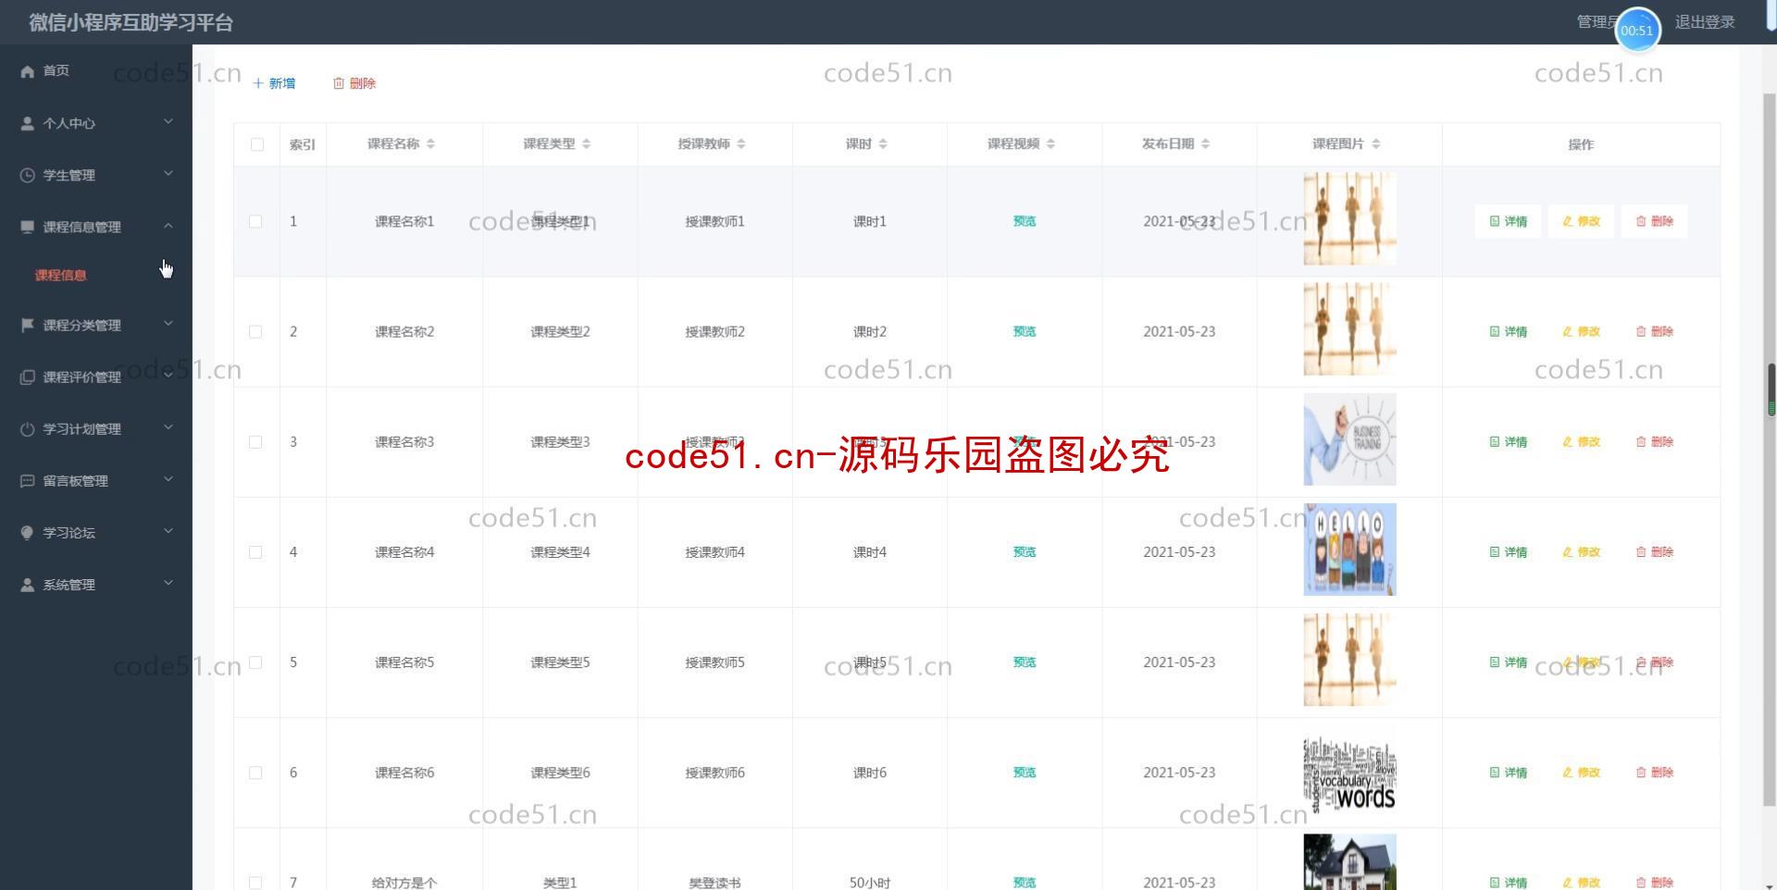
Task: Click the 退出登录 link
Action: (x=1705, y=22)
